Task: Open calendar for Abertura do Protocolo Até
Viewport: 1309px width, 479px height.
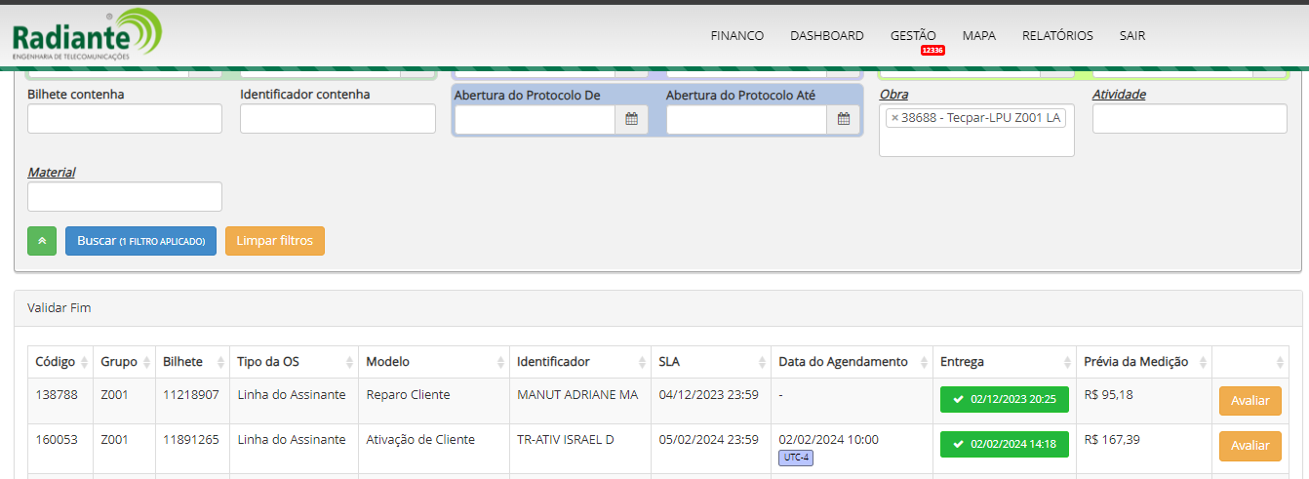Action: point(844,119)
